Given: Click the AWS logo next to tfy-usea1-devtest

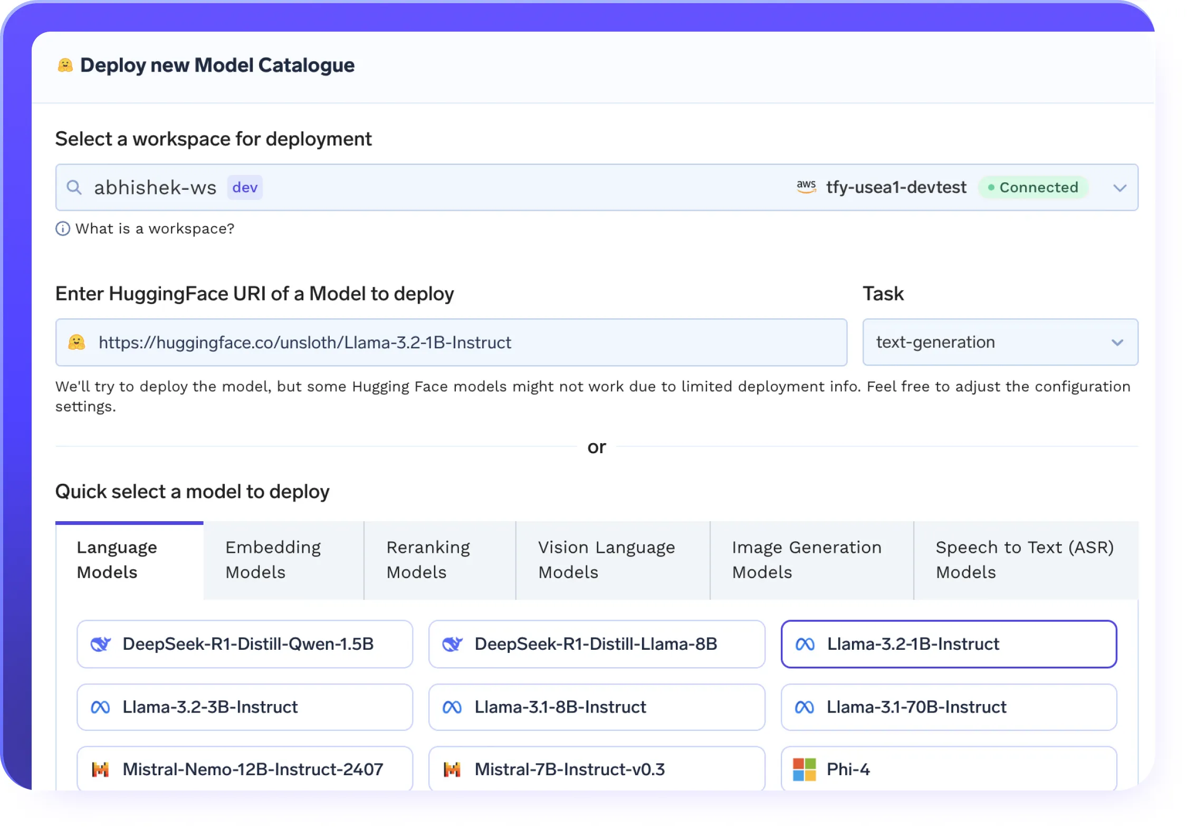Looking at the screenshot, I should pos(806,187).
